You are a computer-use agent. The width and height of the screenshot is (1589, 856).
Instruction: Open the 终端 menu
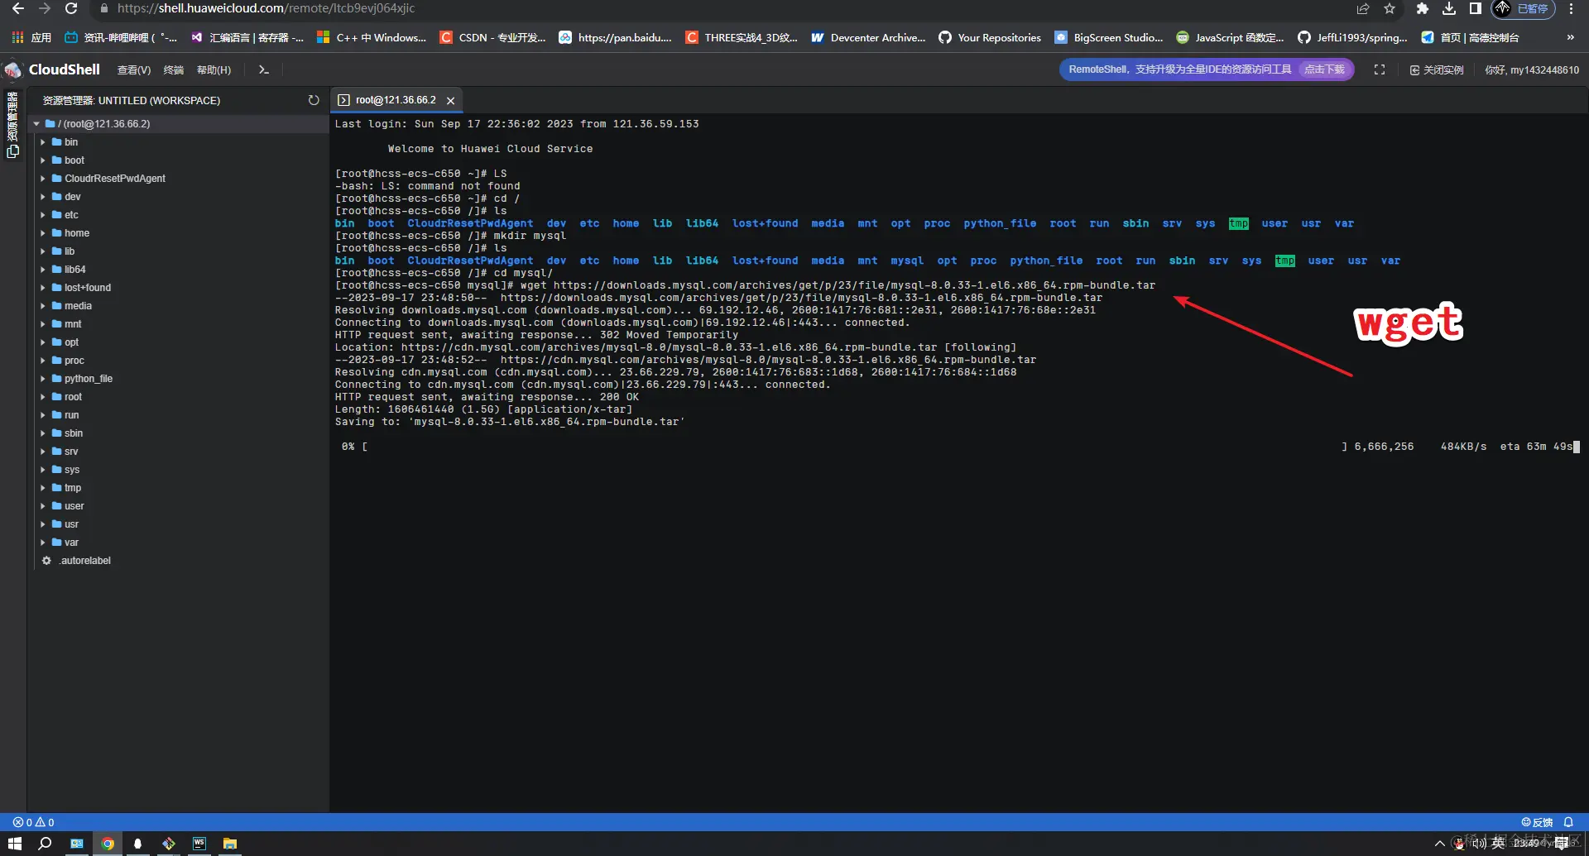pyautogui.click(x=173, y=69)
